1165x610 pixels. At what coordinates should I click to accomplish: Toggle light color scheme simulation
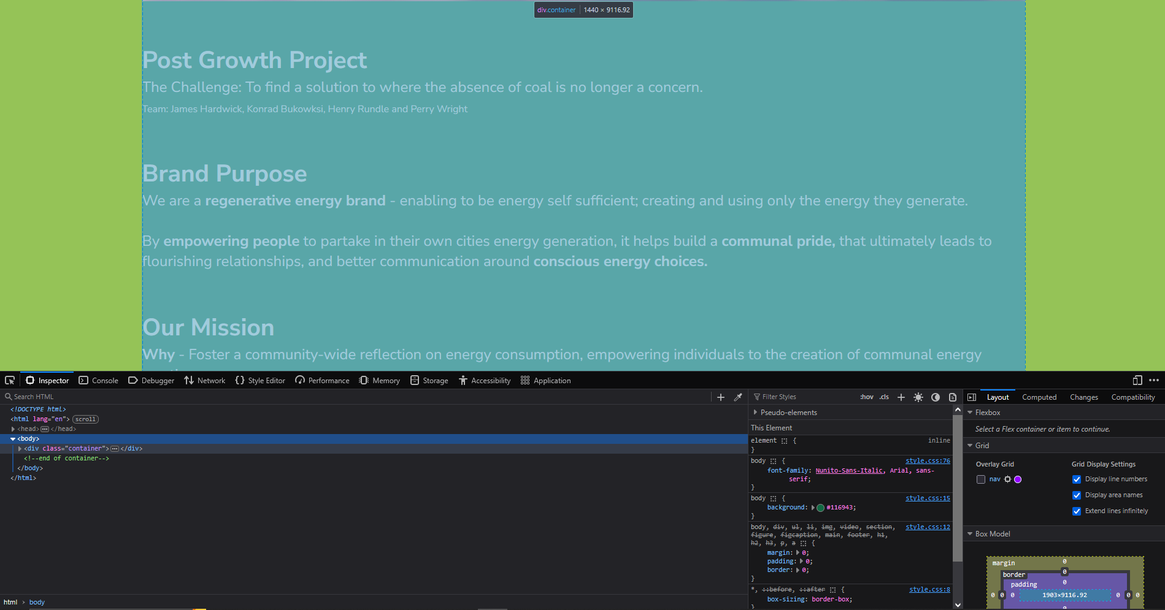[918, 397]
